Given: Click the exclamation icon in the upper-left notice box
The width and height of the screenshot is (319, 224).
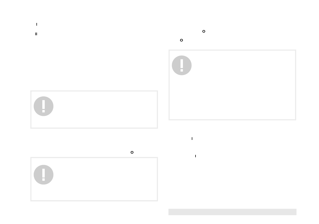Looking at the screenshot, I should coord(43,106).
